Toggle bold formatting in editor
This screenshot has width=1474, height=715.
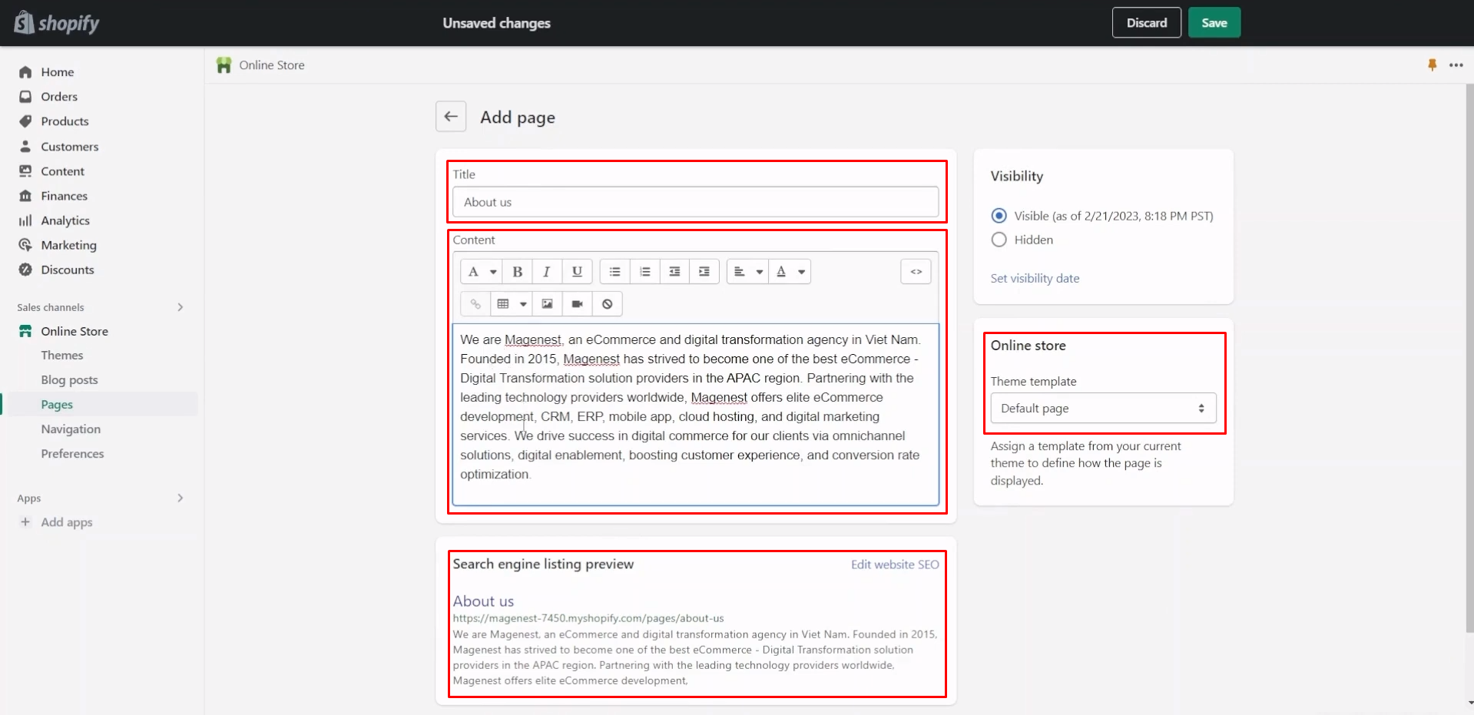pyautogui.click(x=518, y=271)
